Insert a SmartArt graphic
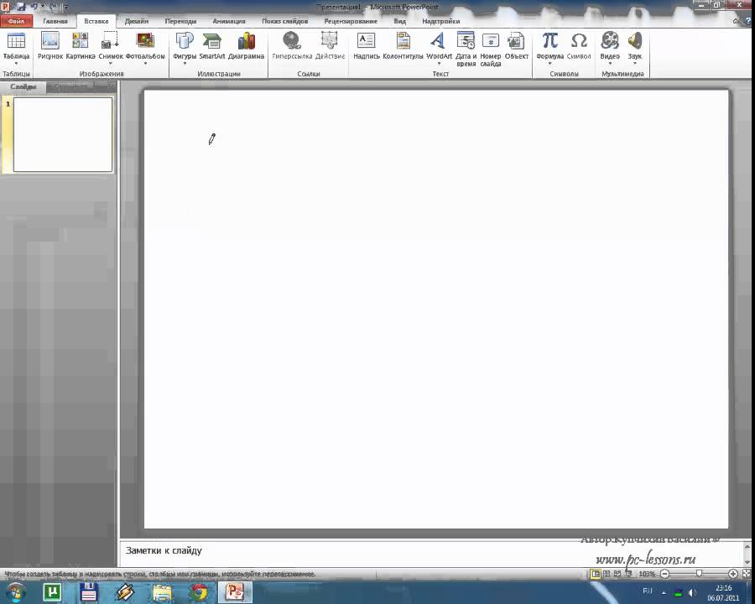 point(212,46)
